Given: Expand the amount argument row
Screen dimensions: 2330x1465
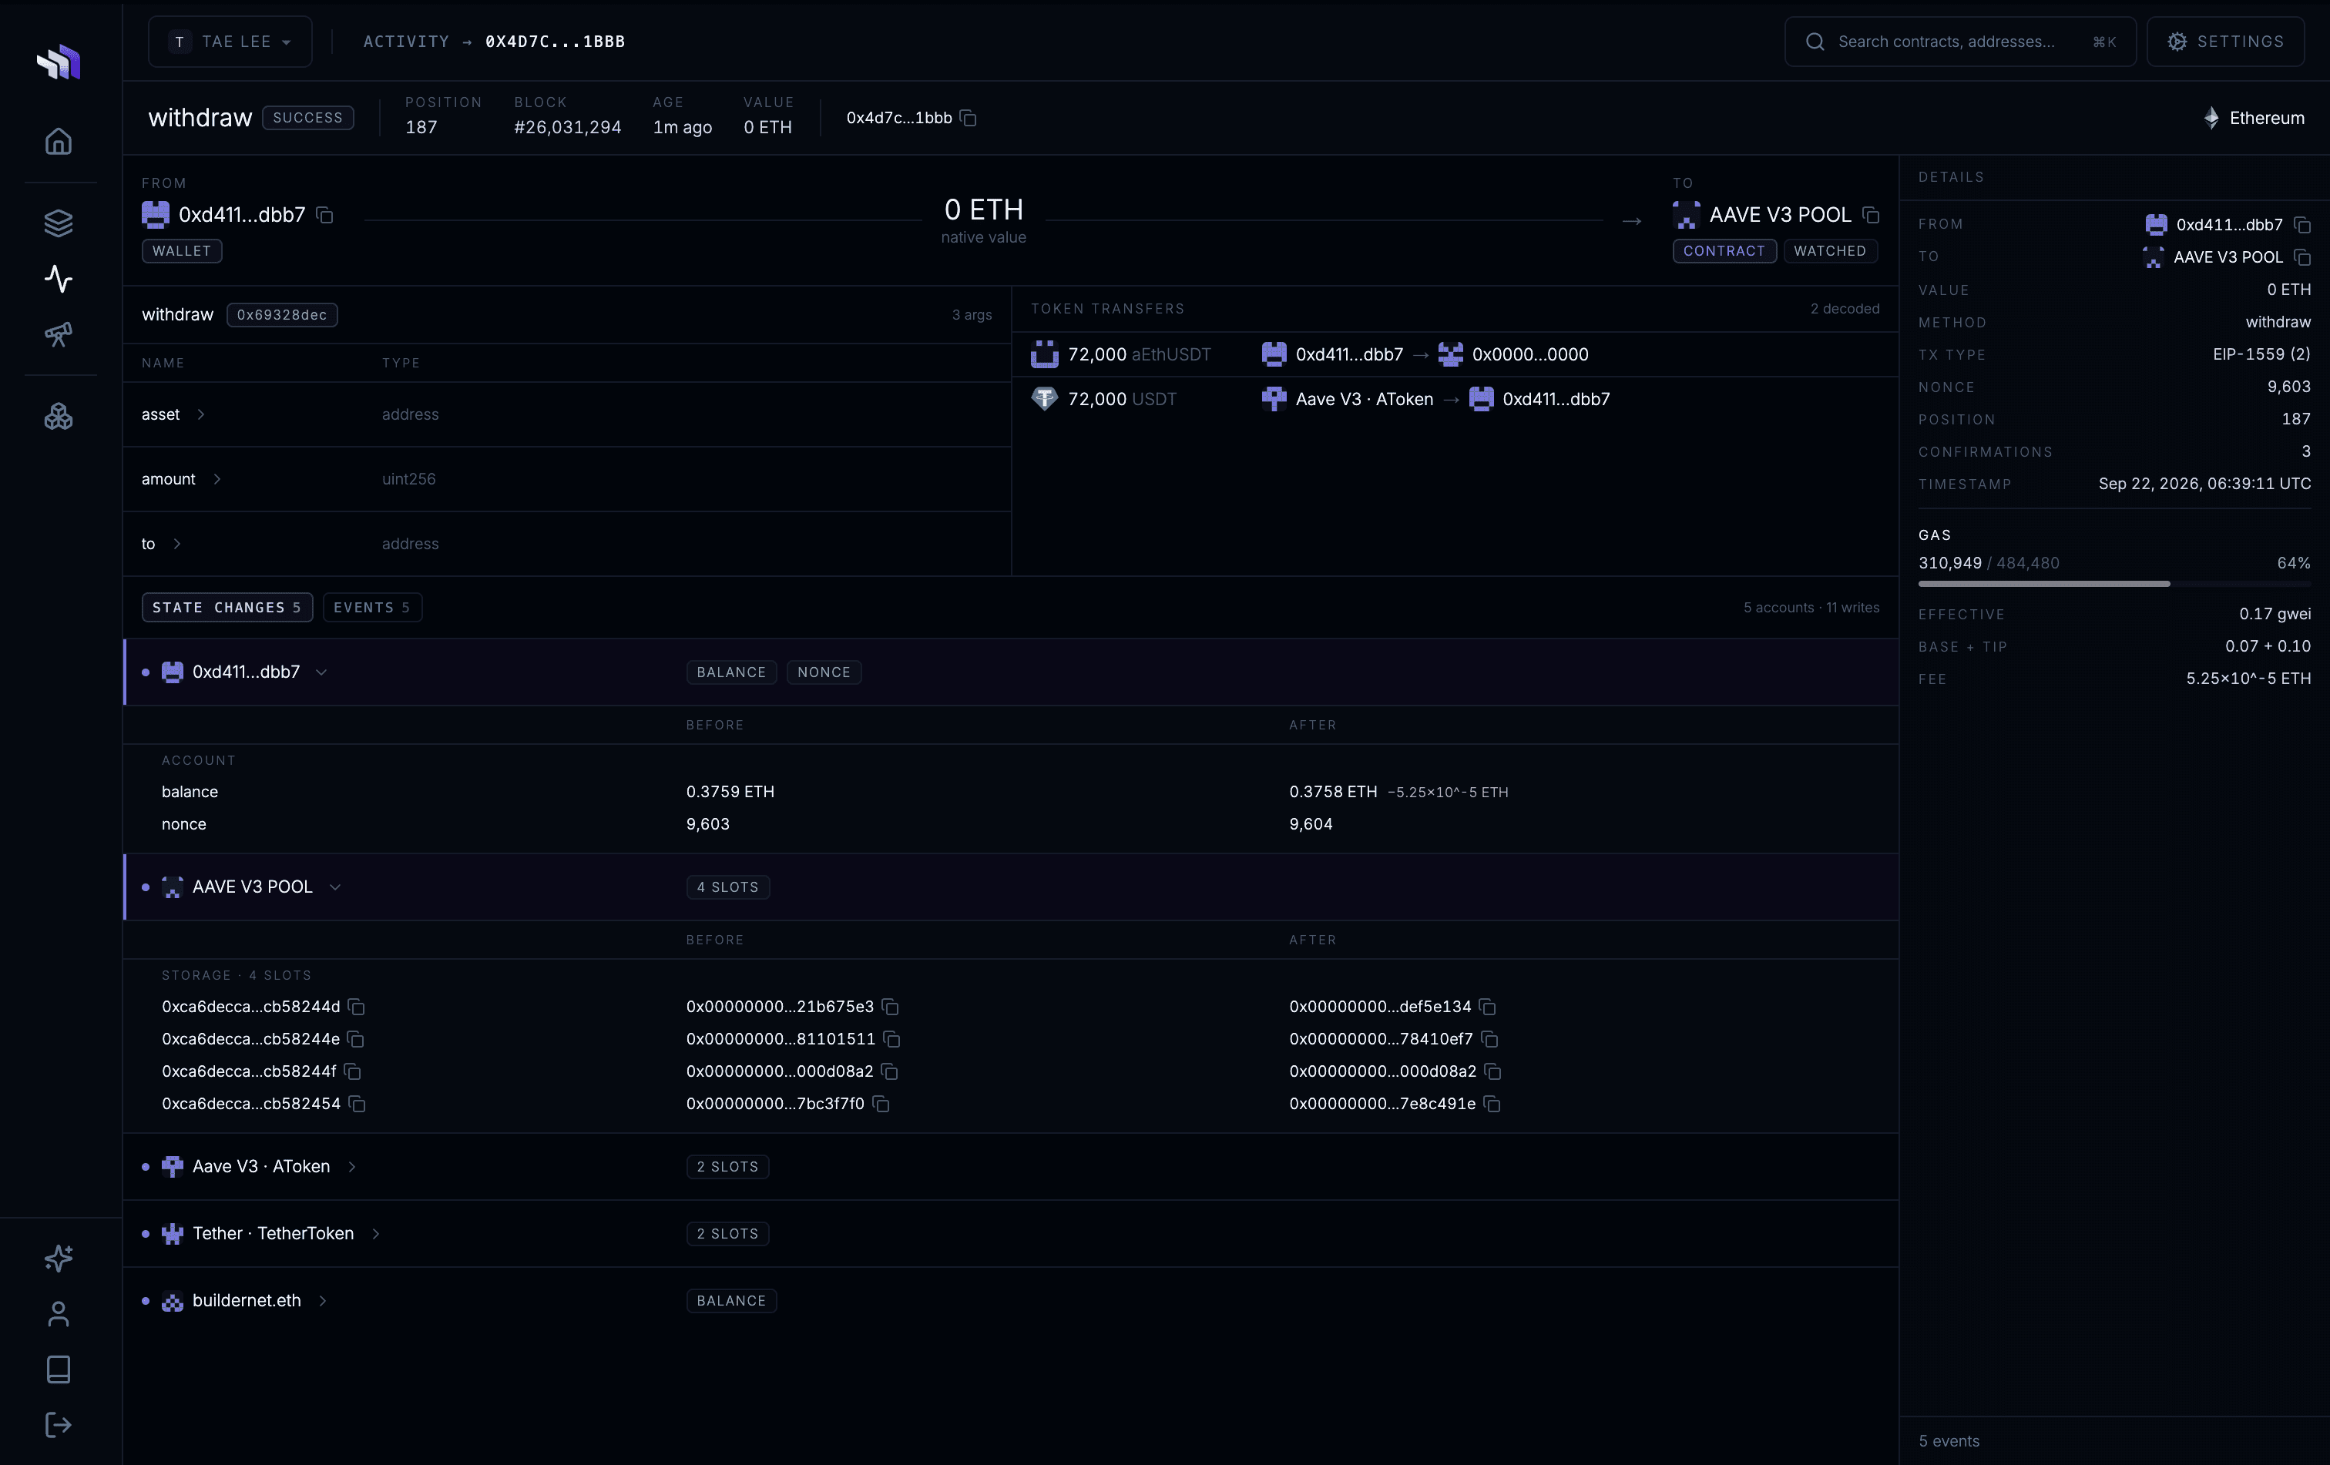Looking at the screenshot, I should (217, 478).
